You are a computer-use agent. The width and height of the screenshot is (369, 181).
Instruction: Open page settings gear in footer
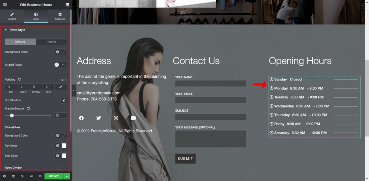4,176
